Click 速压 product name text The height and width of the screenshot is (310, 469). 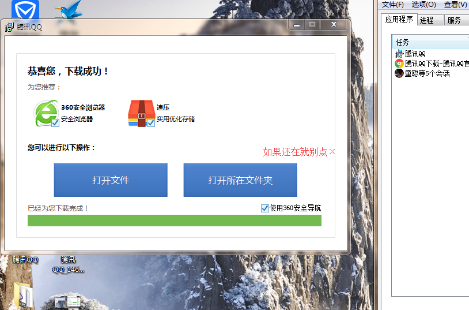coord(163,107)
